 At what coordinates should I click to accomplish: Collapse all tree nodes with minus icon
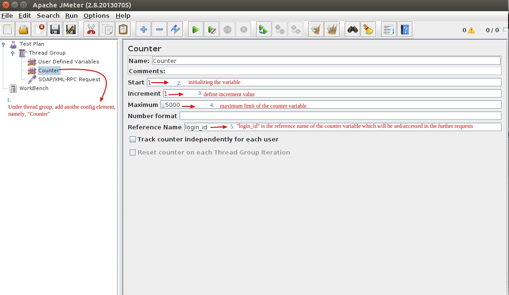pyautogui.click(x=160, y=29)
